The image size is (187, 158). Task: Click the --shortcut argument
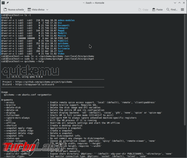pos(10,126)
